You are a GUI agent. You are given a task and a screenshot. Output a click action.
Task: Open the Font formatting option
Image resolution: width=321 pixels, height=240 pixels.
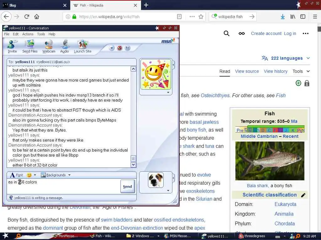point(17,175)
